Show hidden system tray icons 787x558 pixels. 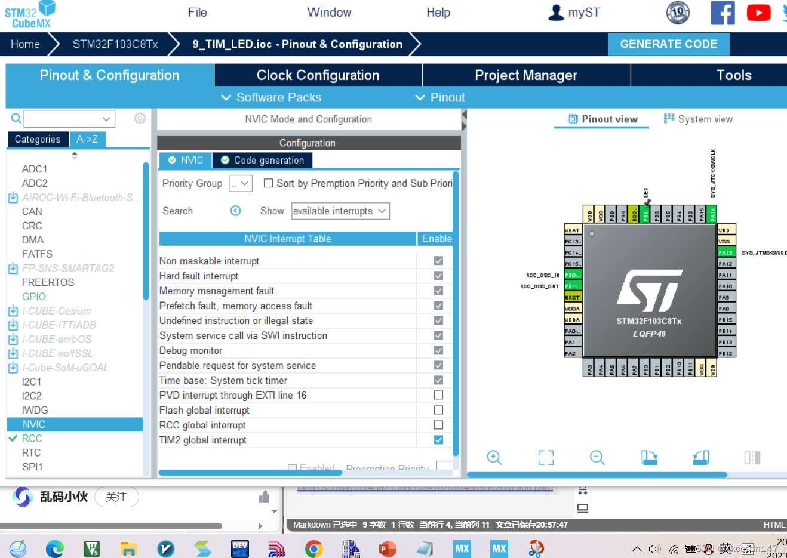pyautogui.click(x=637, y=549)
